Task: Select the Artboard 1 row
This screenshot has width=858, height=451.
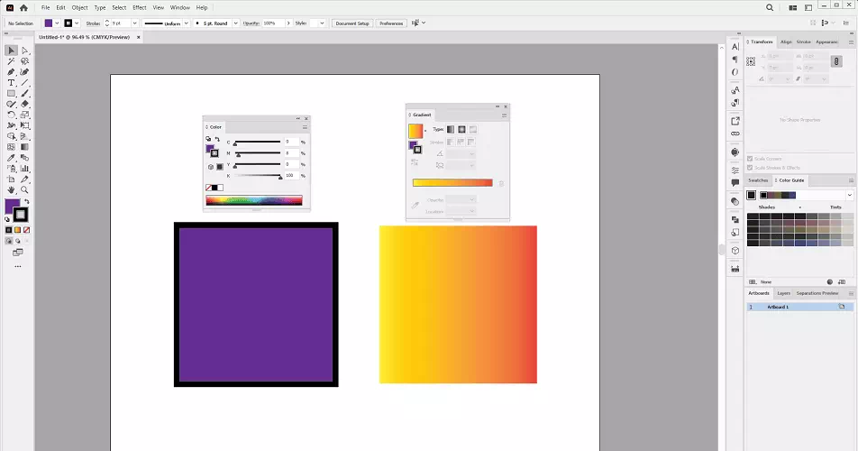Action: (799, 307)
